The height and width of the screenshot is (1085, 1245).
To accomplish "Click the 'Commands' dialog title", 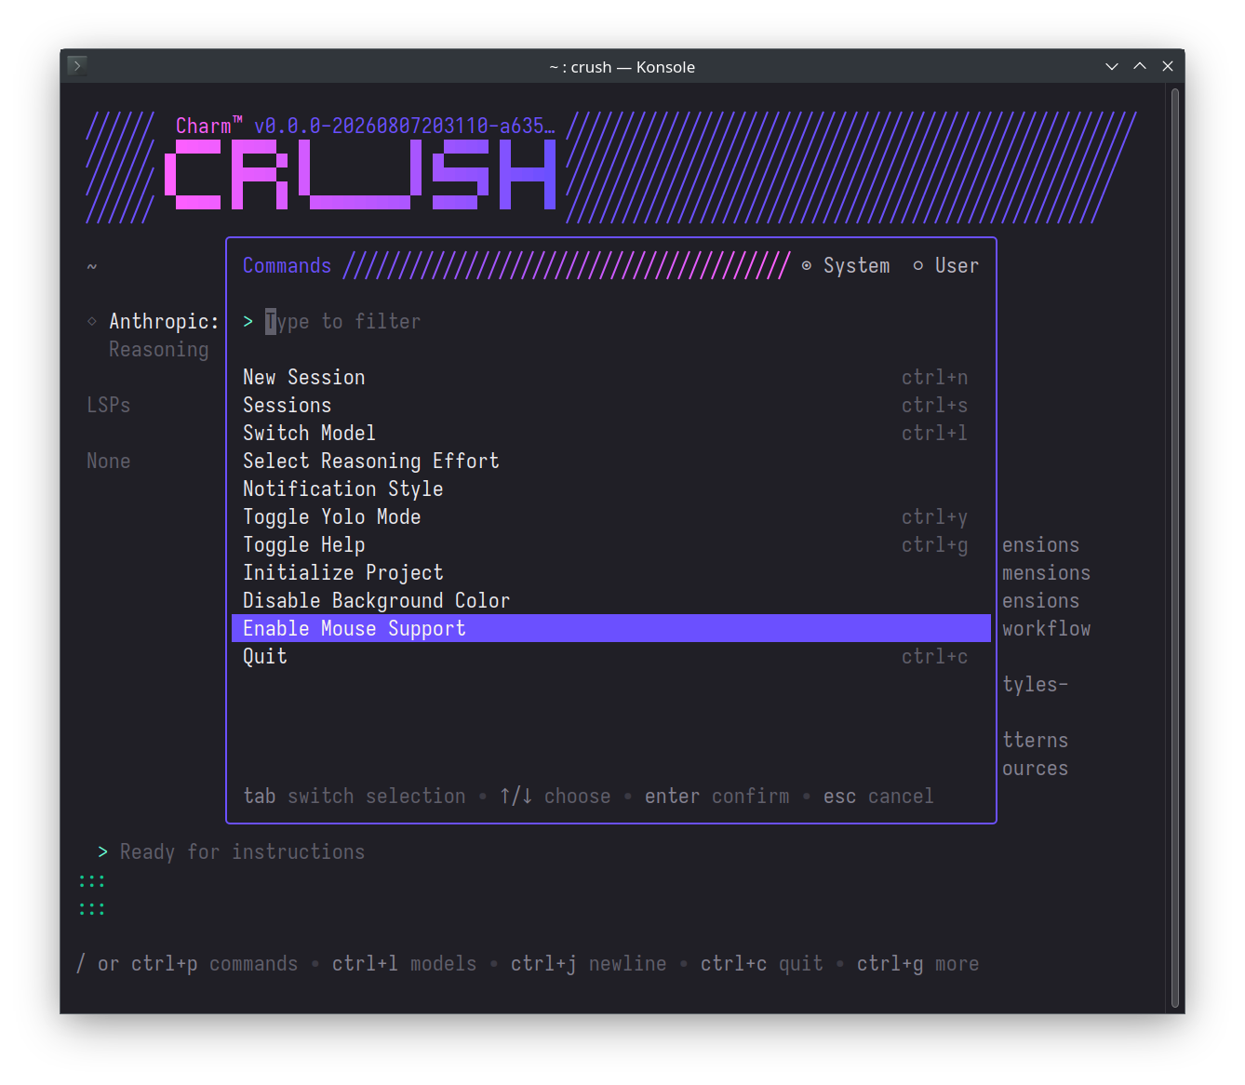I will tap(287, 266).
